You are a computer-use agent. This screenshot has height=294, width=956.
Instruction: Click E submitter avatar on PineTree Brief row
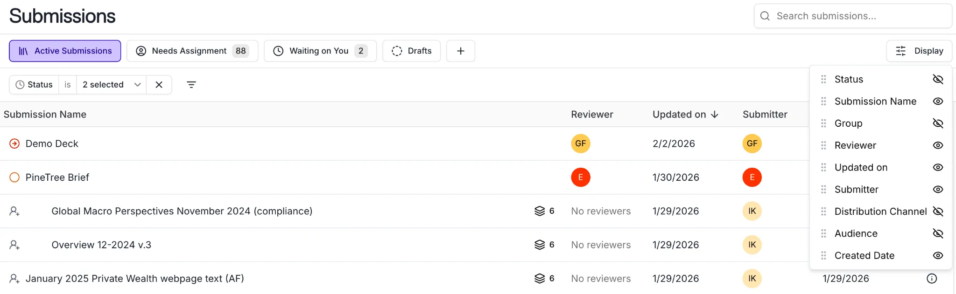[x=752, y=177]
